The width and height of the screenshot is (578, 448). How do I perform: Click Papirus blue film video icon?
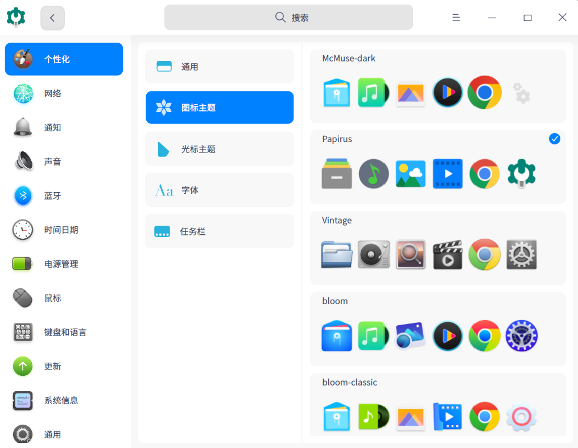[x=448, y=173]
